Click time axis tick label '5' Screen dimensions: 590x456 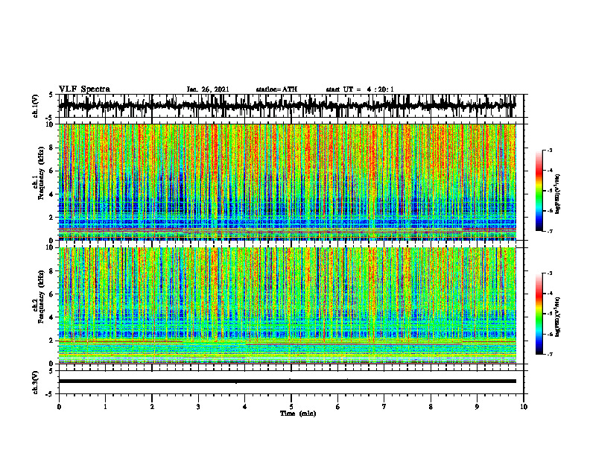[291, 407]
